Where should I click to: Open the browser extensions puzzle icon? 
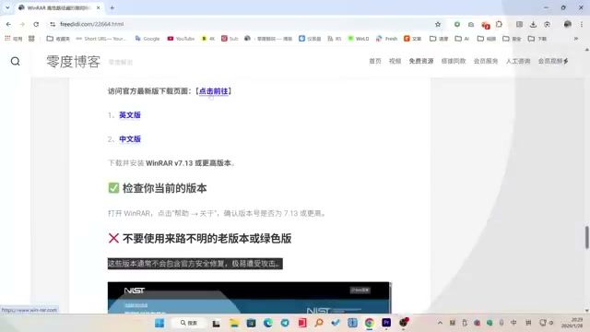click(499, 24)
